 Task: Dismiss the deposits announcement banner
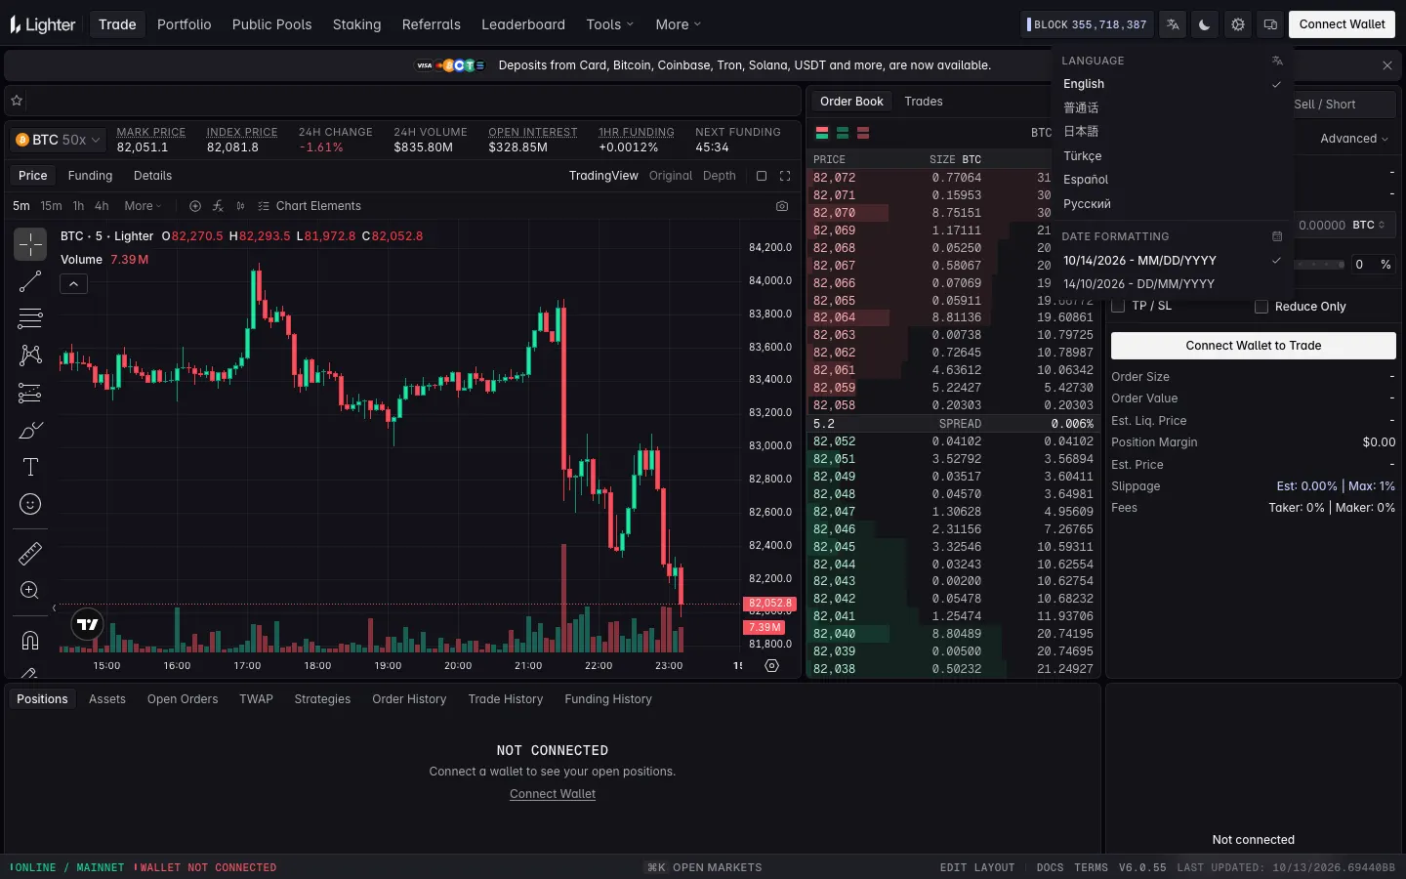[1387, 65]
